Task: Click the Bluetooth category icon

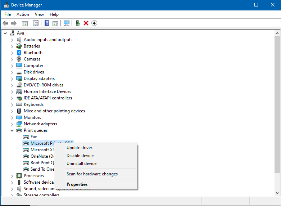Action: click(x=19, y=53)
